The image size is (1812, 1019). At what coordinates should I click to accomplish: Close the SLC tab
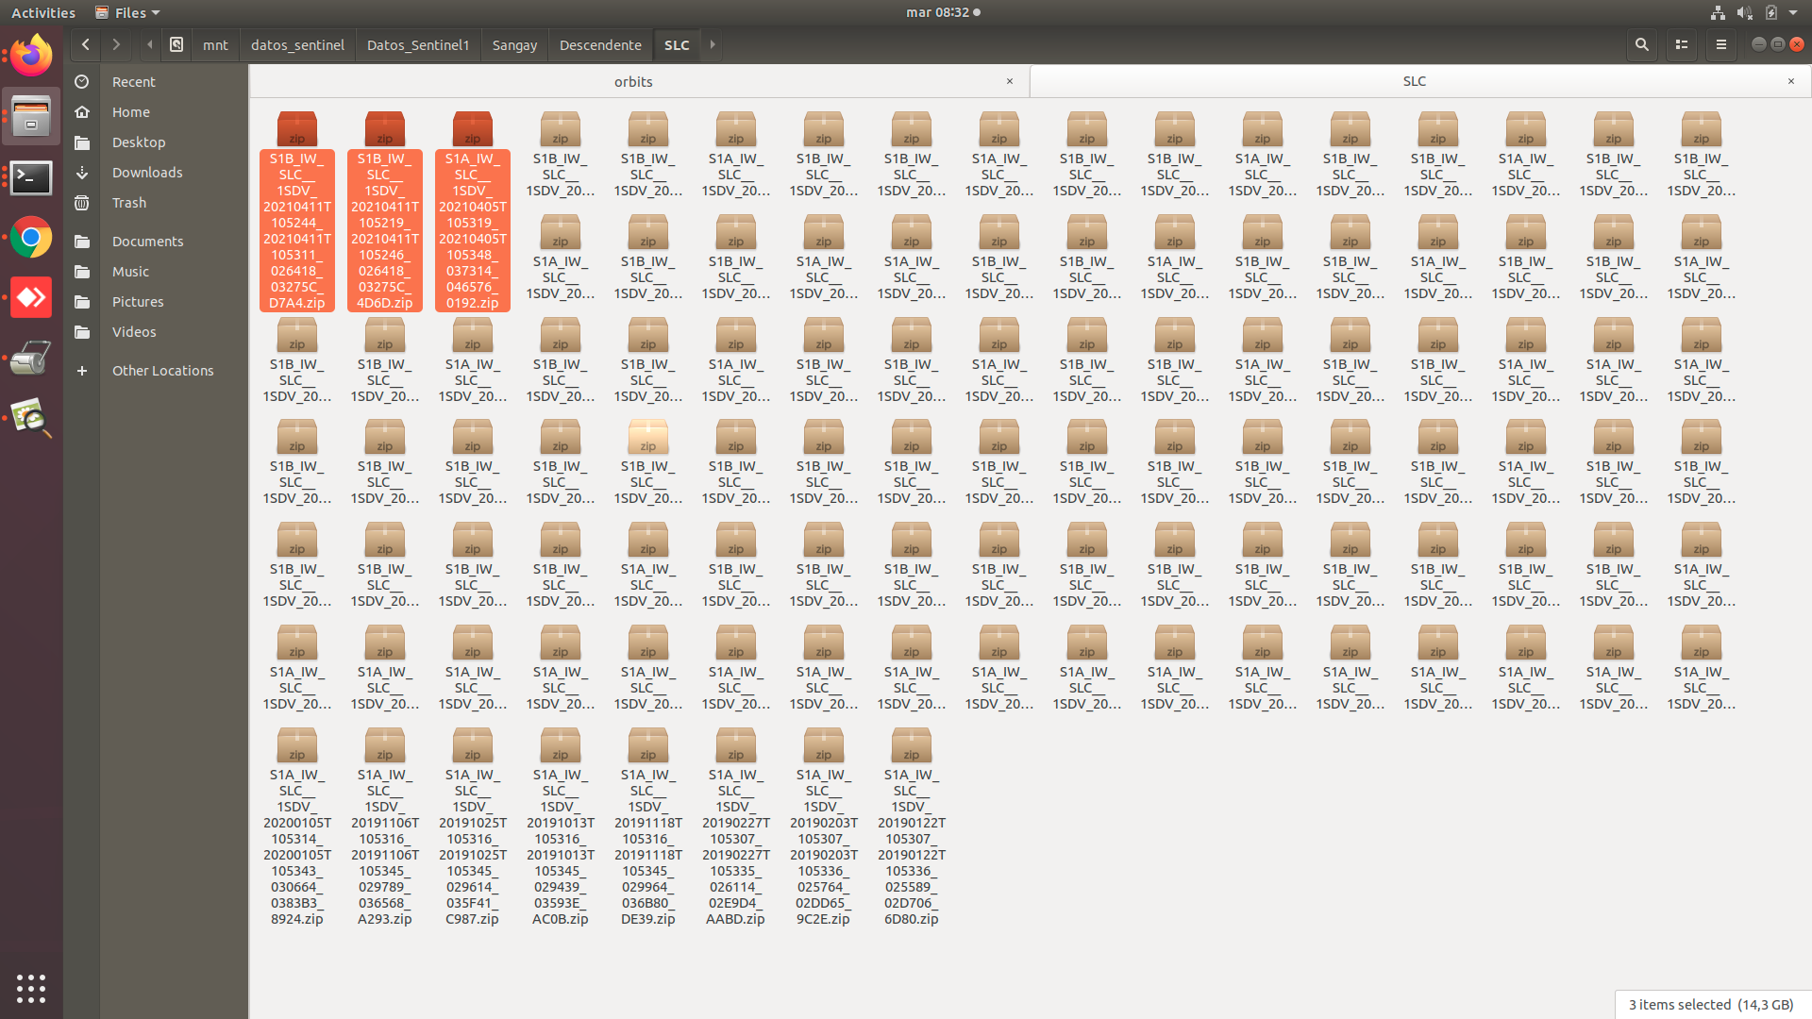[x=1791, y=81]
